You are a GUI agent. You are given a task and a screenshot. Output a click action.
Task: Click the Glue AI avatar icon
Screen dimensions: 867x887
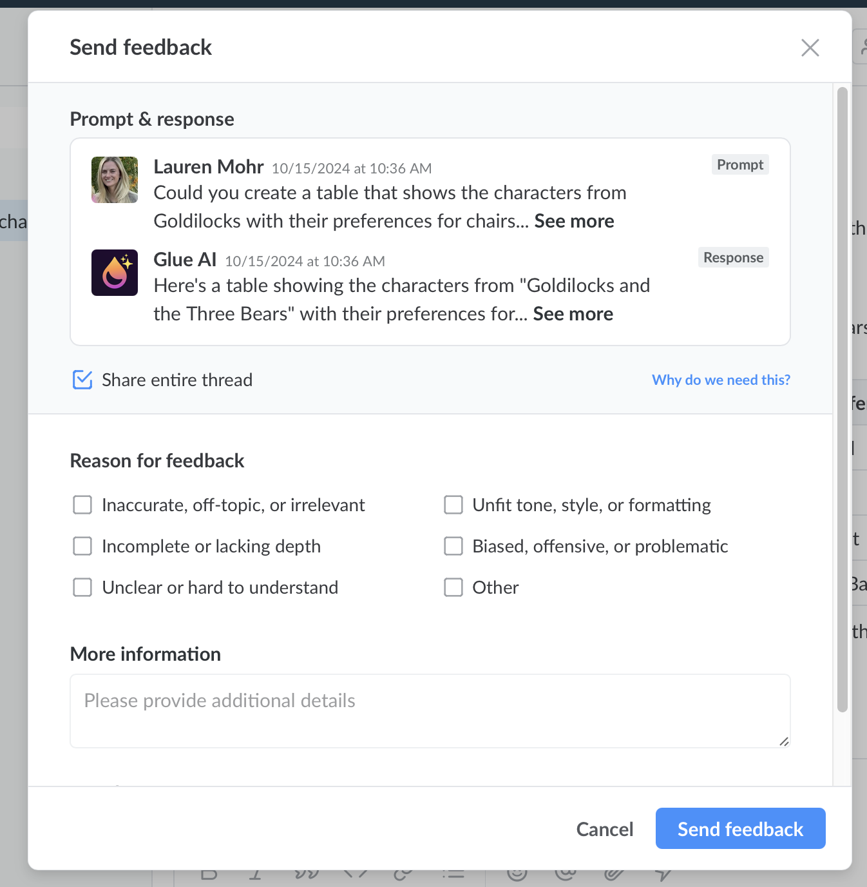115,273
